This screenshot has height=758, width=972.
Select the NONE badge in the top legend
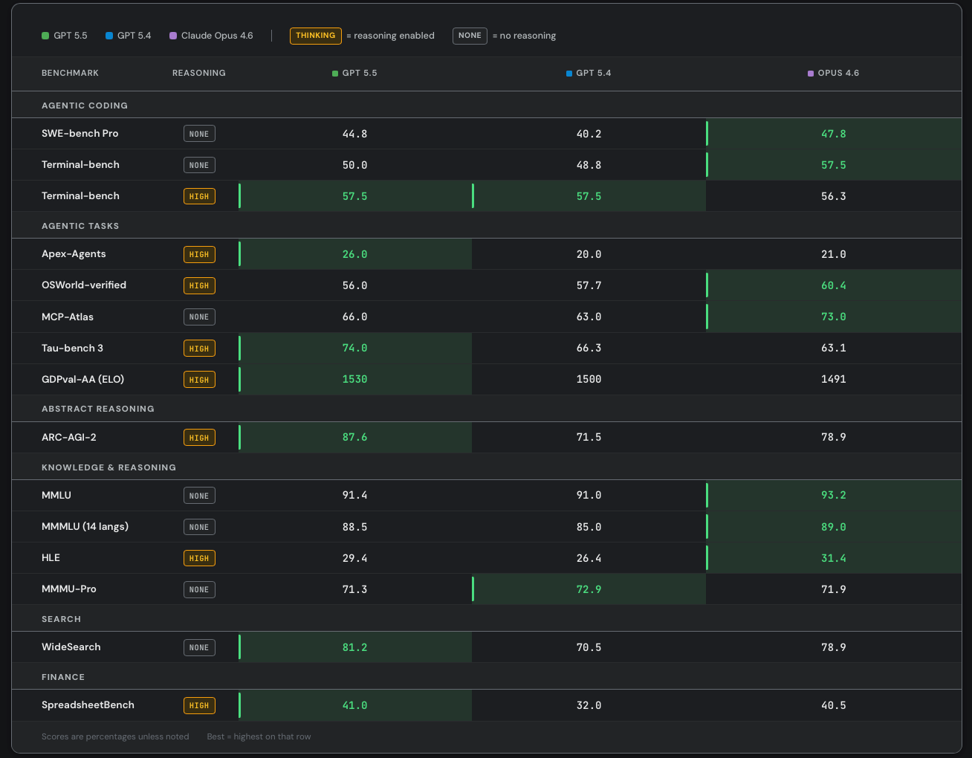point(470,36)
